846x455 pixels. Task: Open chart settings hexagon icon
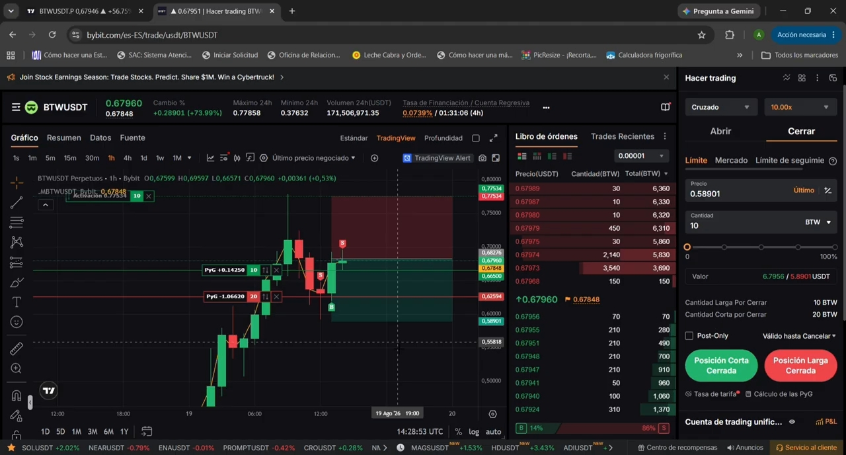point(264,158)
